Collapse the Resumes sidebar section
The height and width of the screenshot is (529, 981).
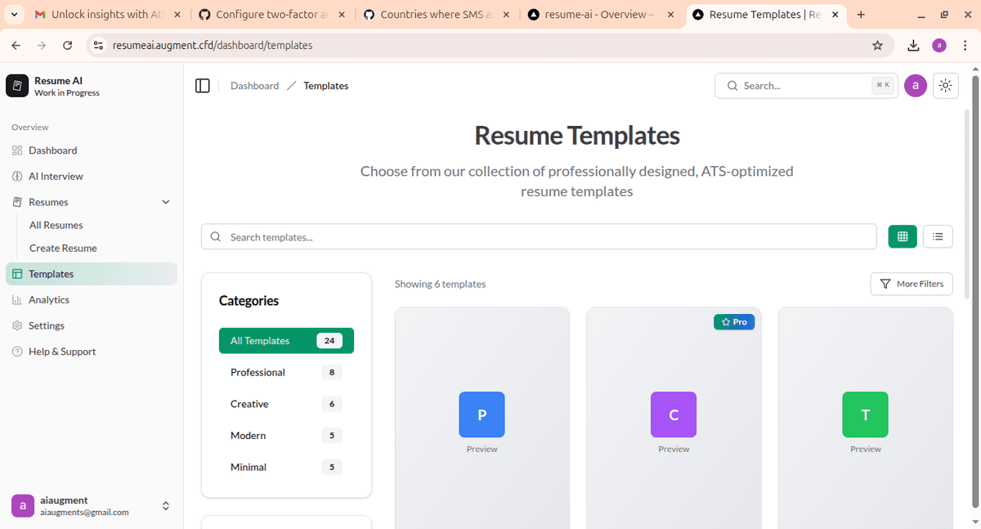(166, 202)
